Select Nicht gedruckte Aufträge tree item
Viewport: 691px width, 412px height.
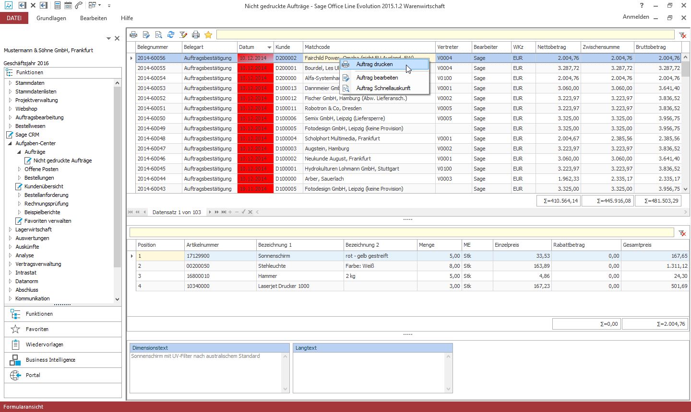pos(62,160)
